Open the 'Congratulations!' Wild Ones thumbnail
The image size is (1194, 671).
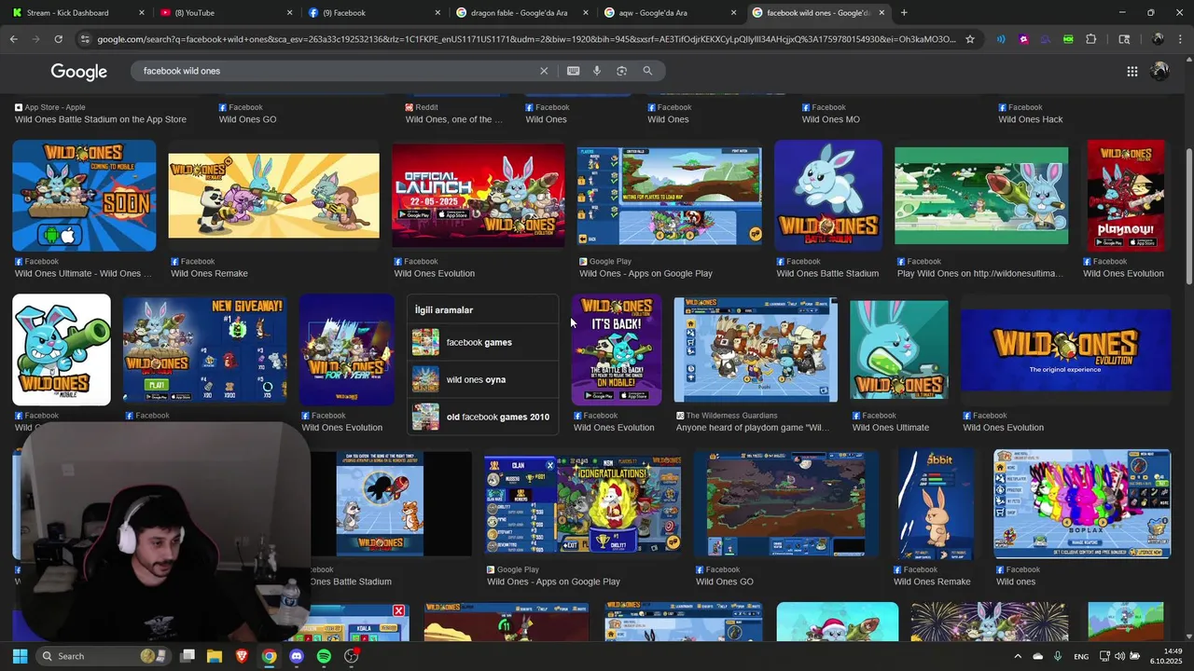(583, 503)
